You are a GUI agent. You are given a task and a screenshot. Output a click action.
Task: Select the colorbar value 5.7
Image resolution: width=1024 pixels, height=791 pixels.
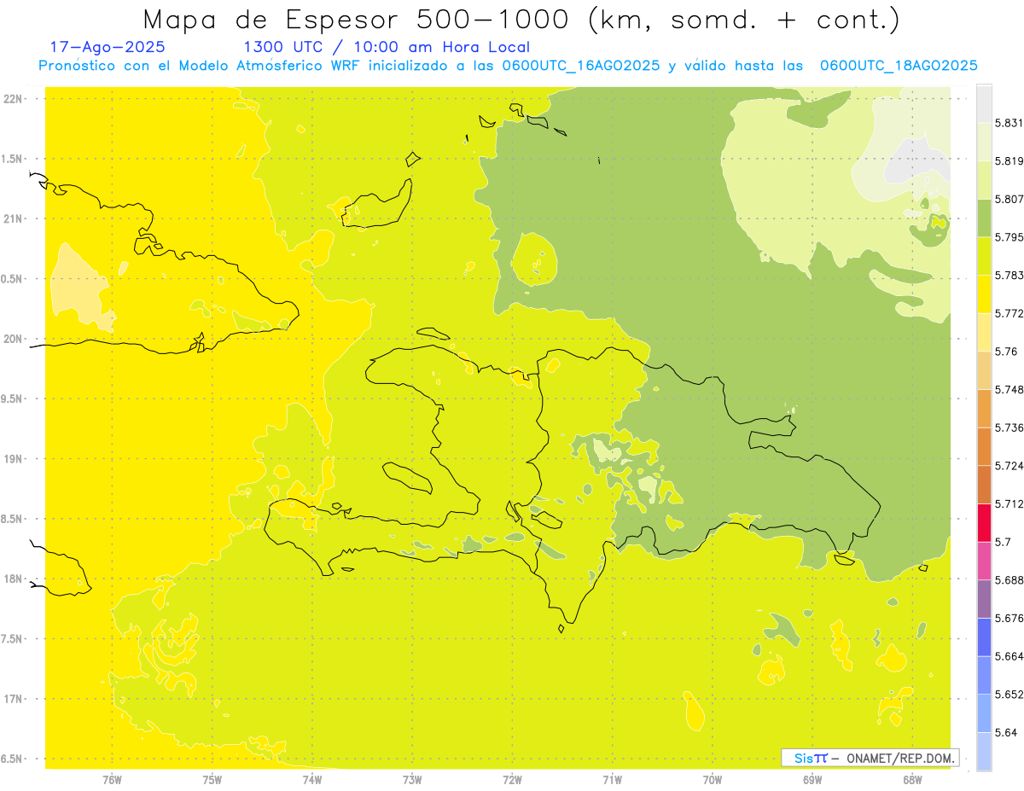[1004, 542]
